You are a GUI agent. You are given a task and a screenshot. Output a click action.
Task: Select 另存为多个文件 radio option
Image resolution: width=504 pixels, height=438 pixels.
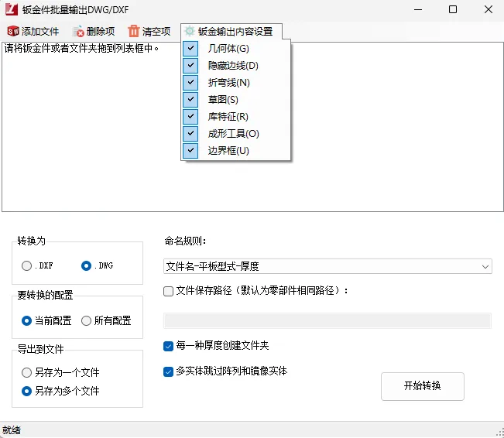(26, 391)
